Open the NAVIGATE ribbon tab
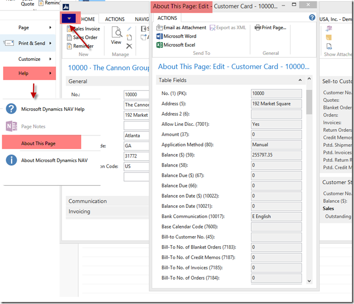The width and height of the screenshot is (354, 304). coord(142,19)
